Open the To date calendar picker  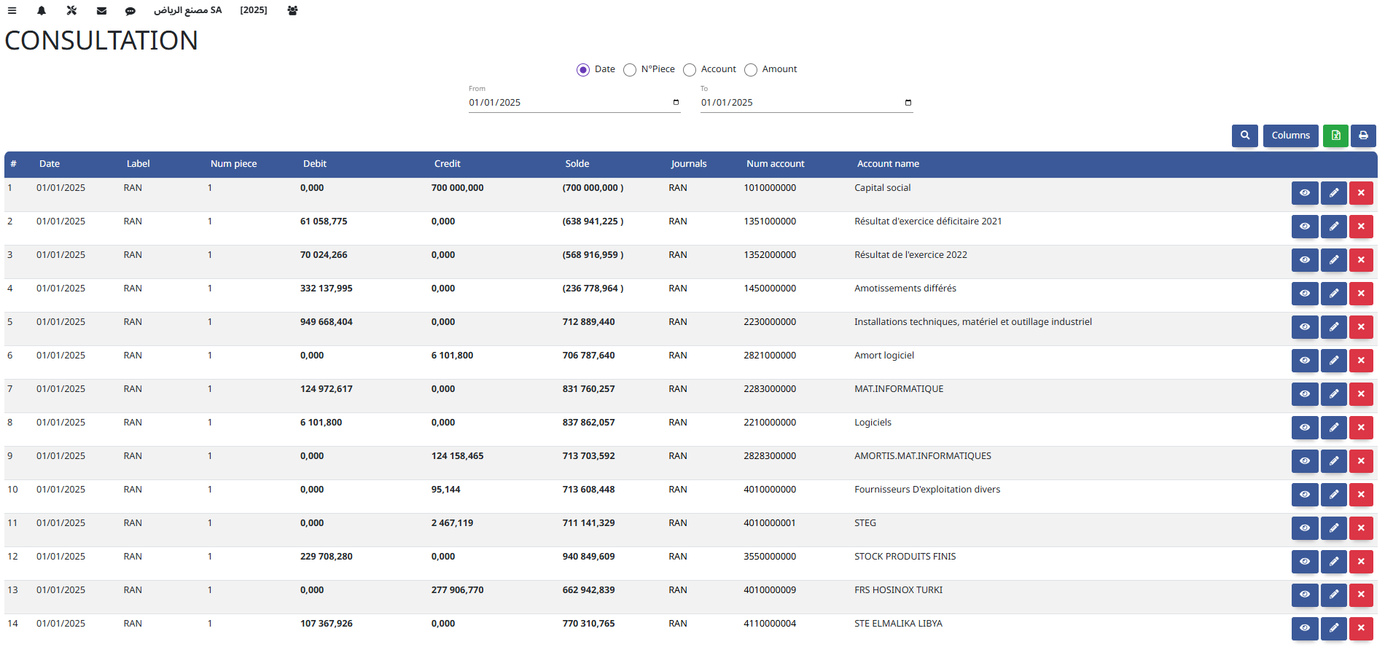tap(908, 103)
